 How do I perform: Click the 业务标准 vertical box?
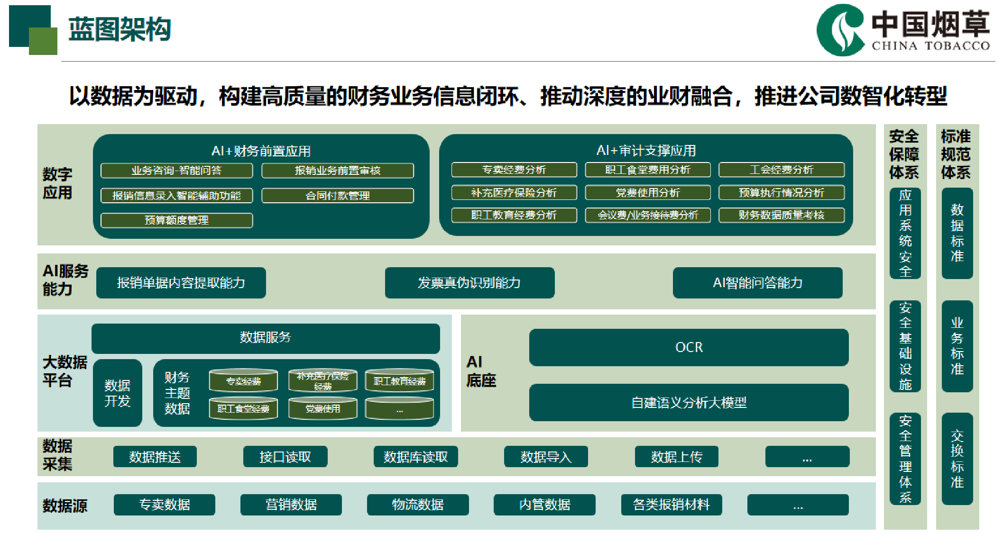(x=957, y=346)
